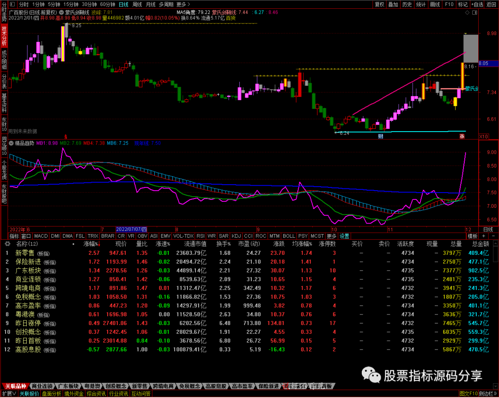Click the 财 marker on the chart bottom

(x=381, y=137)
